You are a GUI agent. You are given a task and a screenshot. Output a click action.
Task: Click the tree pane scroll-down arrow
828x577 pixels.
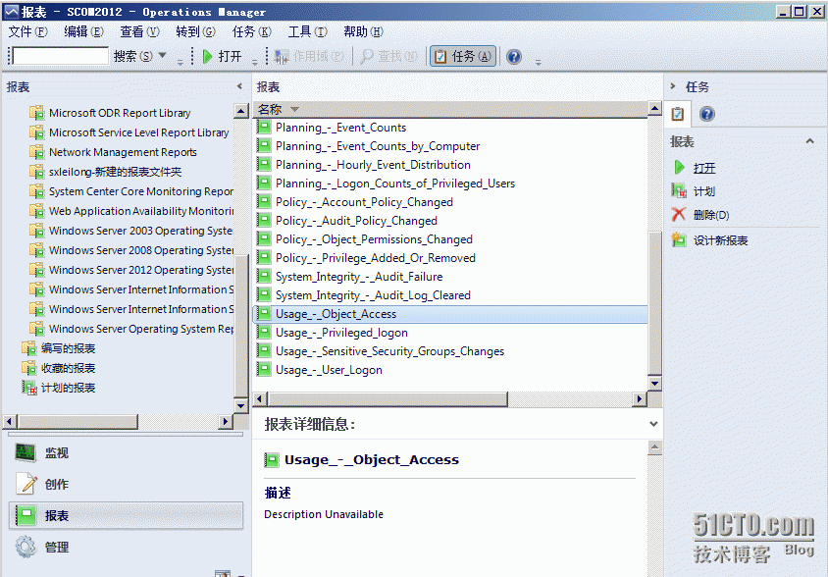[x=240, y=406]
